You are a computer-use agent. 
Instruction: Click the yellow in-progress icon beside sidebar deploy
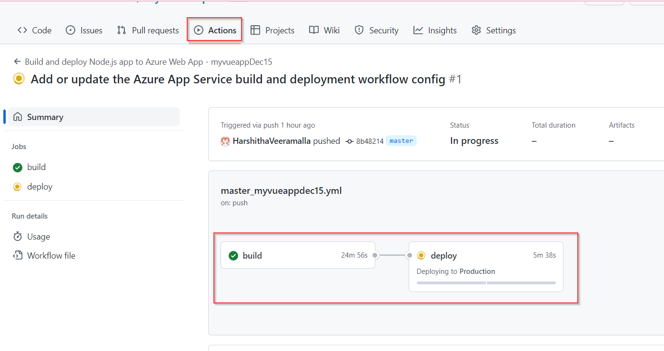(18, 187)
